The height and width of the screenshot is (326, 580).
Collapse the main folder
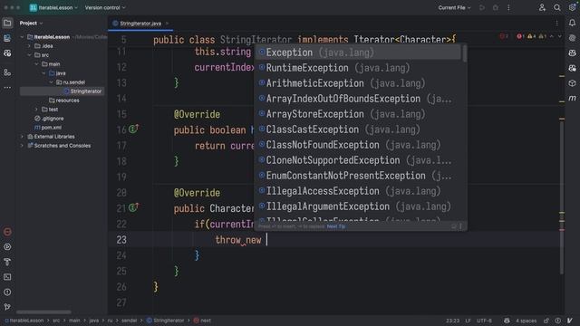click(36, 64)
